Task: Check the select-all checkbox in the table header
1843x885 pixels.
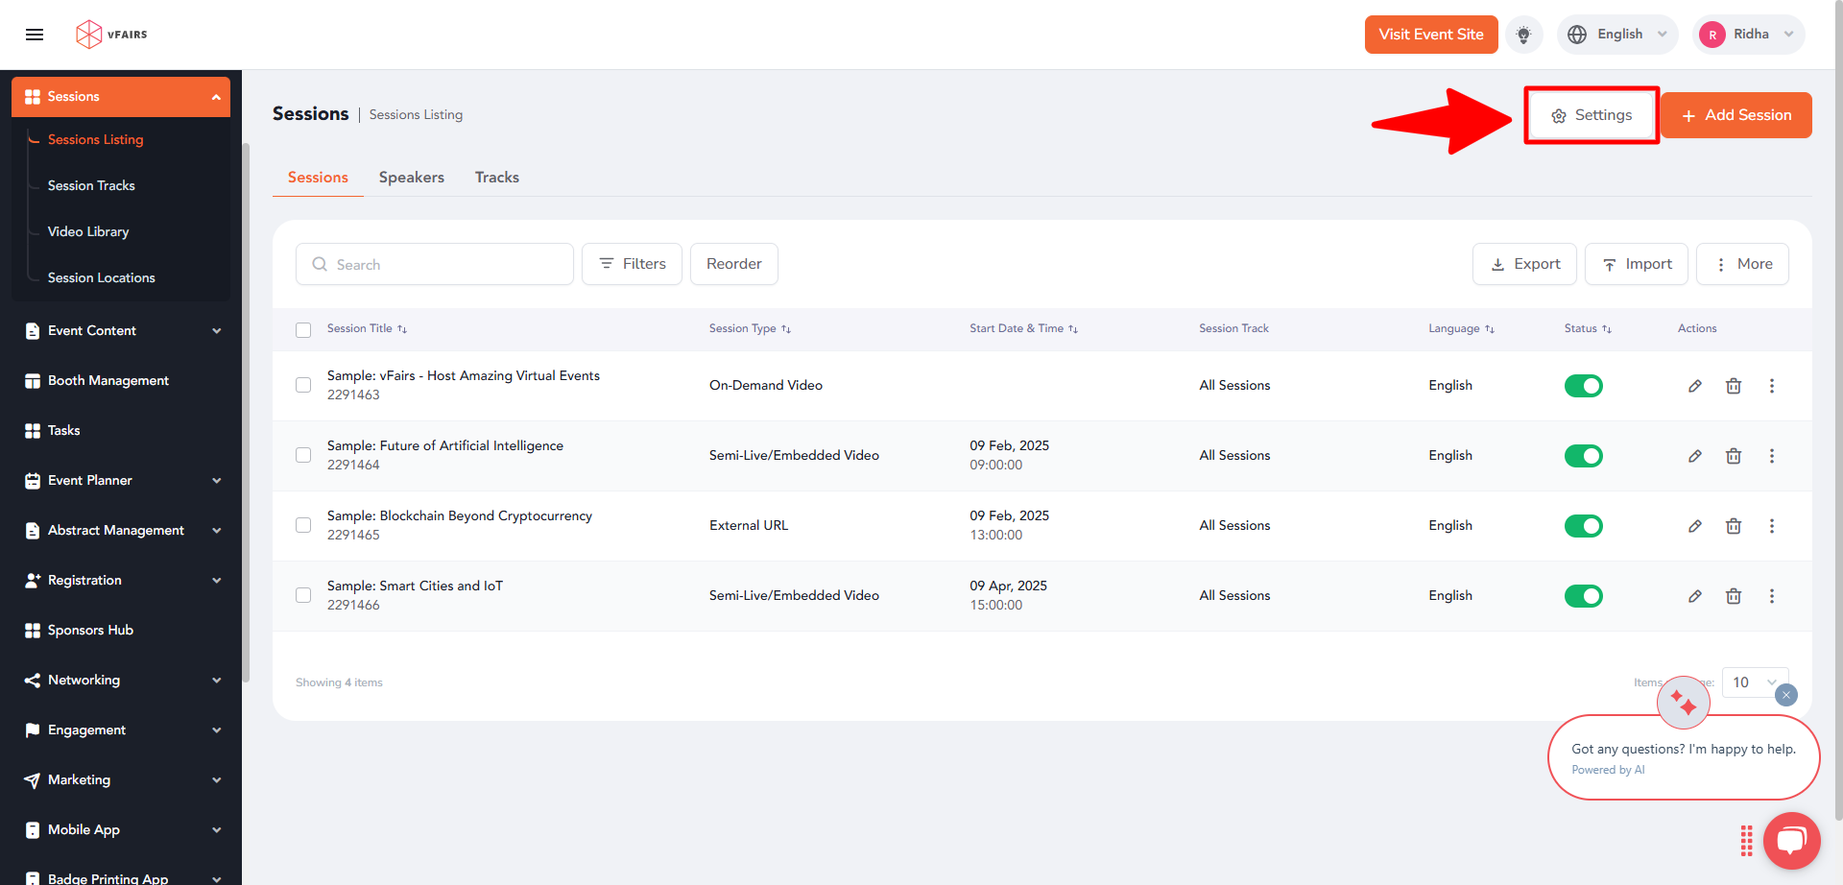Action: [303, 329]
